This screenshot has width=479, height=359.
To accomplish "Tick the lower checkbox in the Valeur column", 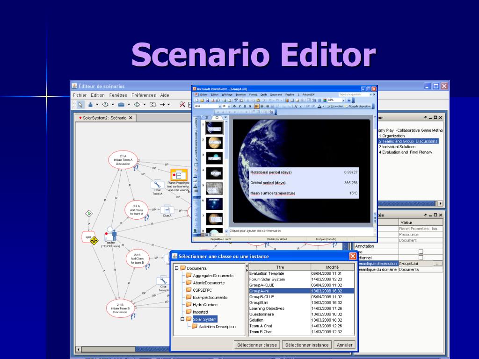I will 421,258.
